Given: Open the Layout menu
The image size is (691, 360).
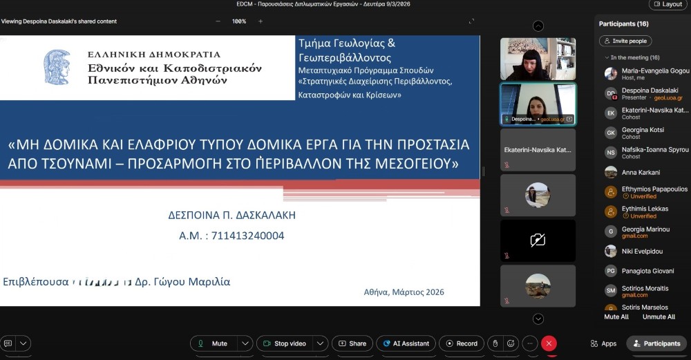Looking at the screenshot, I should 668,4.
